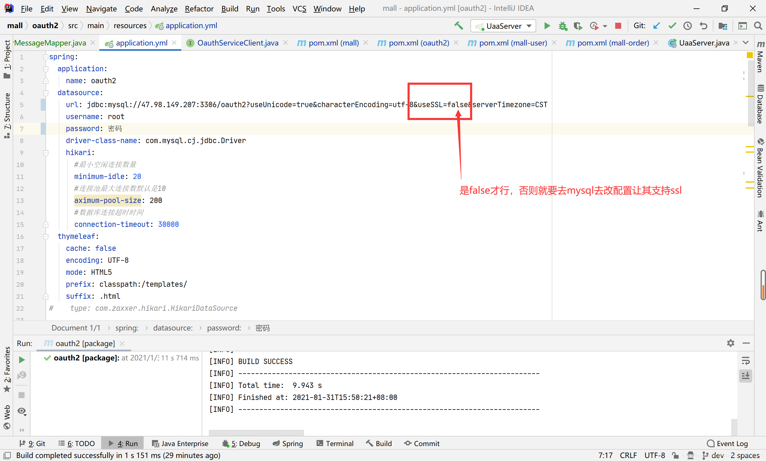Image resolution: width=766 pixels, height=461 pixels.
Task: Toggle the eye icon in Run panel
Action: 22,411
